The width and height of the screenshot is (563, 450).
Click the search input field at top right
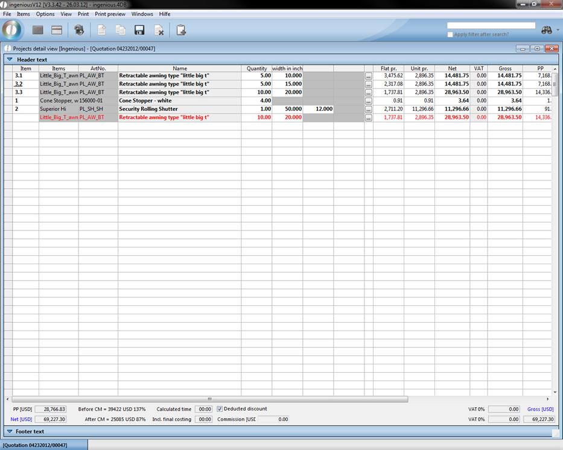click(x=491, y=25)
